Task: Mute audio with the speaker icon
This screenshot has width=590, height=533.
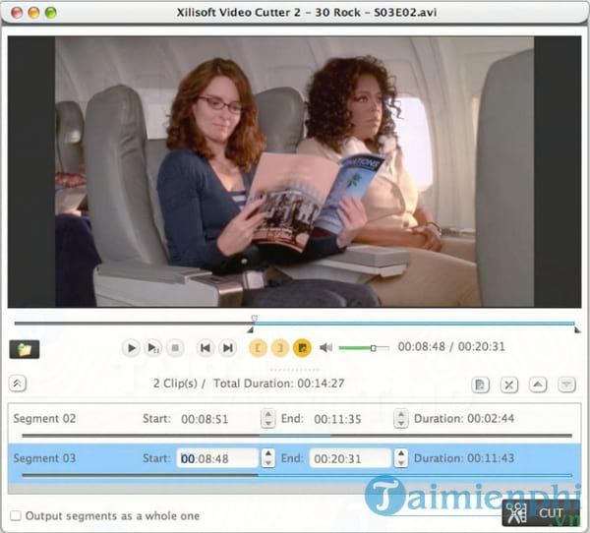Action: click(325, 348)
